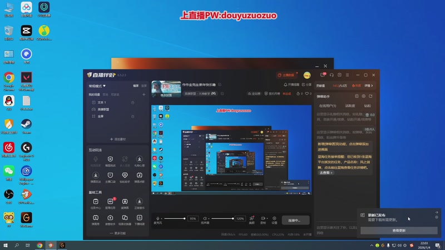Click the 95% microphone volume field
Viewport: 445px width, 250px height.
pos(192,218)
